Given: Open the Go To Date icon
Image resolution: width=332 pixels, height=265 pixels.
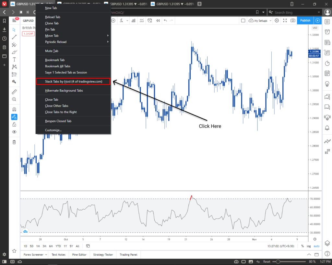Looking at the screenshot, I should [88, 246].
